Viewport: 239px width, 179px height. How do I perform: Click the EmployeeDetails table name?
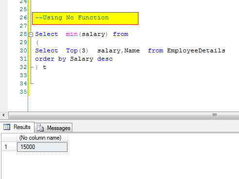tap(196, 50)
